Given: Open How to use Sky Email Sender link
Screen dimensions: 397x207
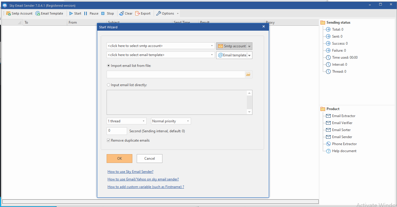Looking at the screenshot, I should coord(130,172).
